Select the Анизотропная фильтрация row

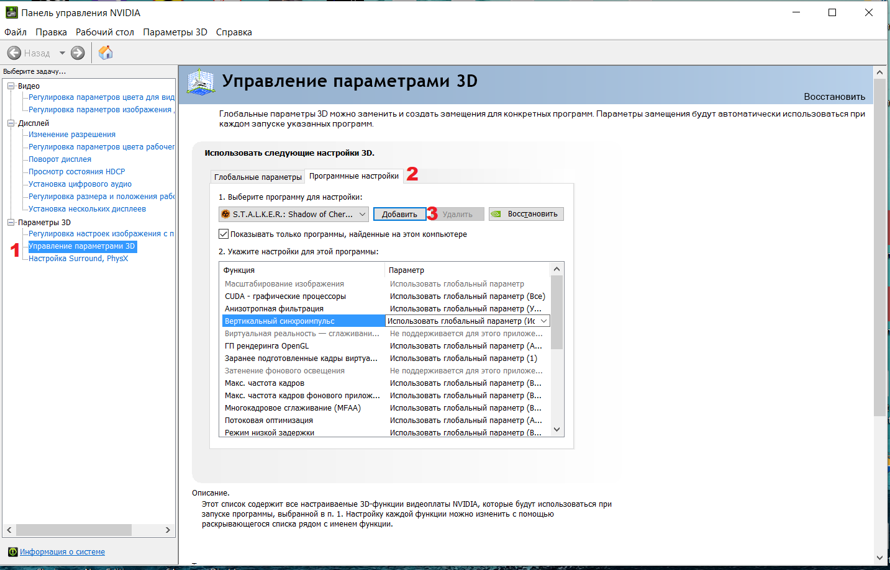[386, 309]
